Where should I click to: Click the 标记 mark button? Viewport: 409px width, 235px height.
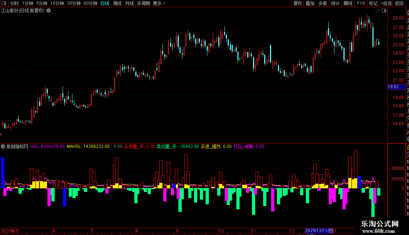click(x=373, y=3)
